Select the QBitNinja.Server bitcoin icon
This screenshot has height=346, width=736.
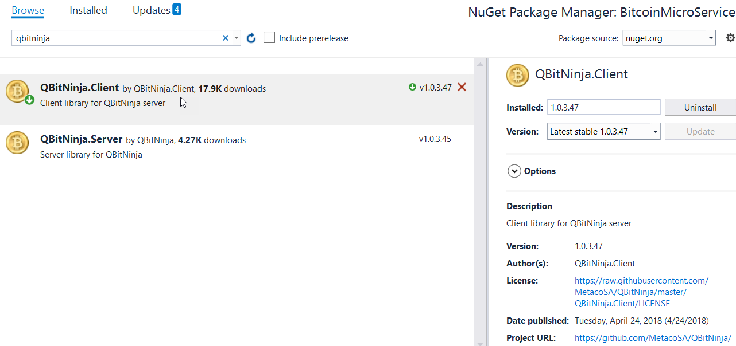(x=17, y=143)
